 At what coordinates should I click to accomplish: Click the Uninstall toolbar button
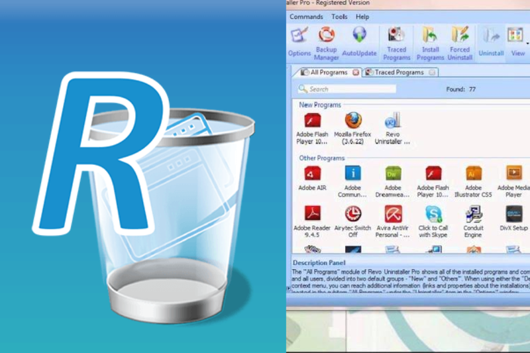(x=491, y=42)
